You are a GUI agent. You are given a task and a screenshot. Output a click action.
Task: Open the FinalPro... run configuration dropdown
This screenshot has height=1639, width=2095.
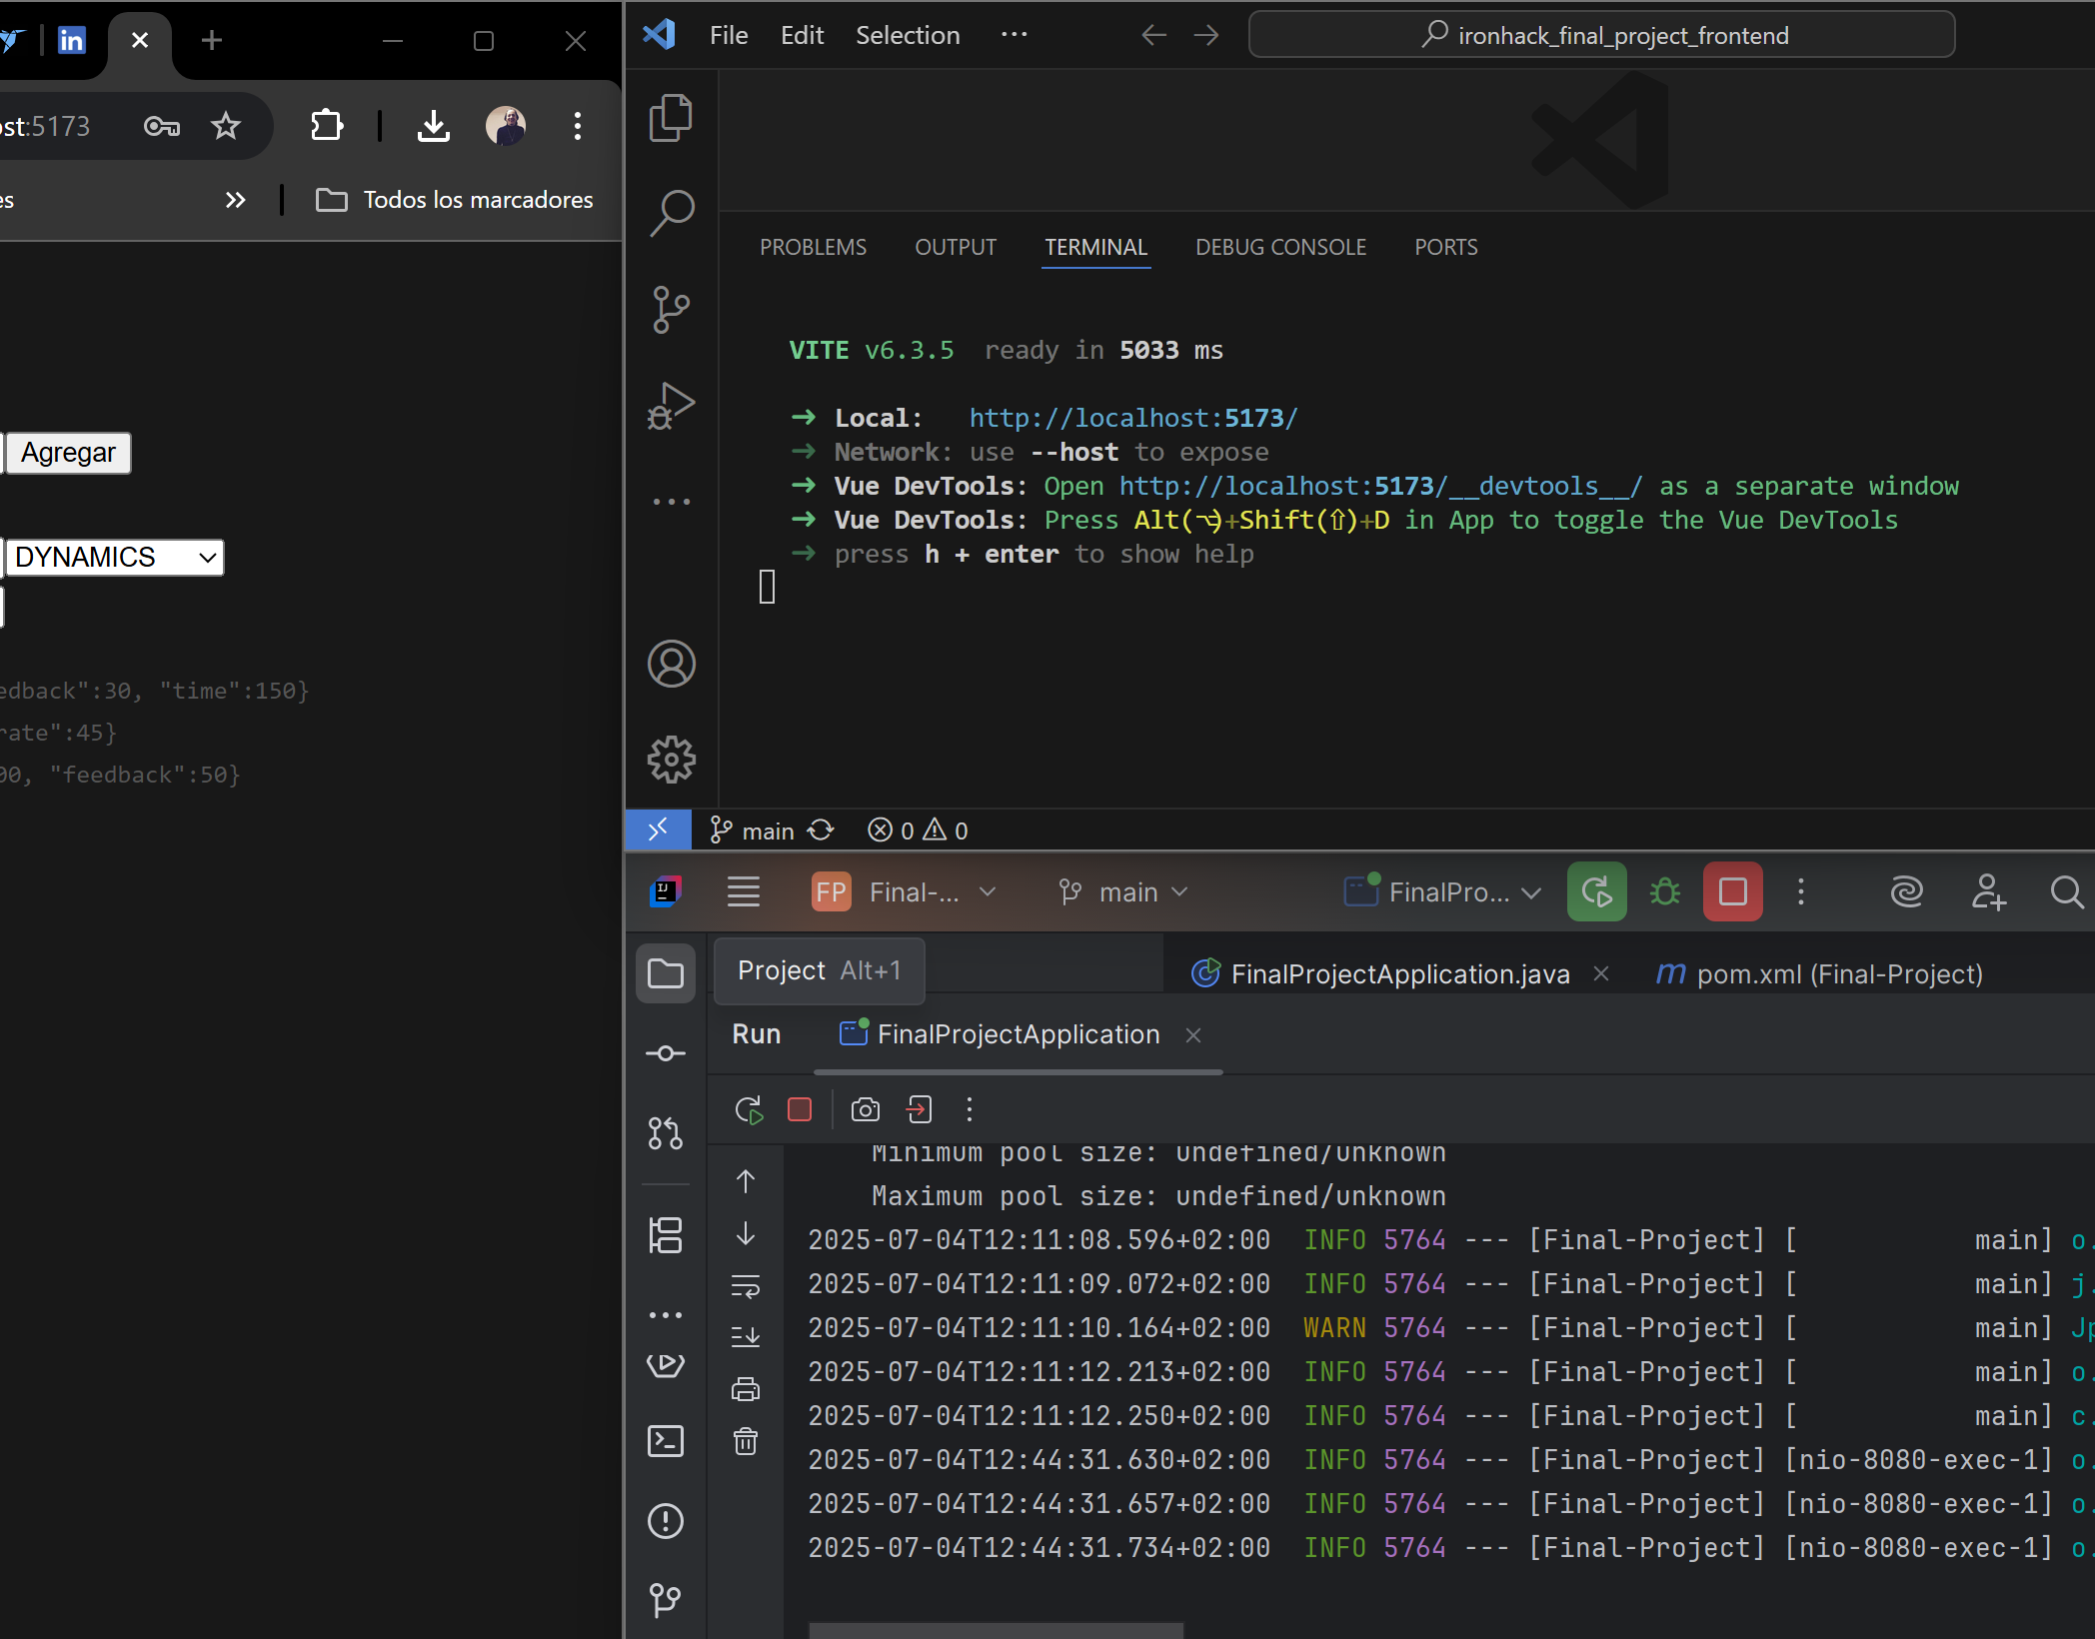tap(1449, 891)
